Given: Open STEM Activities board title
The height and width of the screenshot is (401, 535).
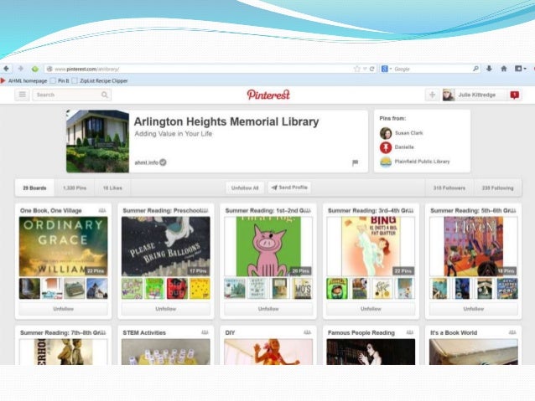Looking at the screenshot, I should (x=144, y=332).
